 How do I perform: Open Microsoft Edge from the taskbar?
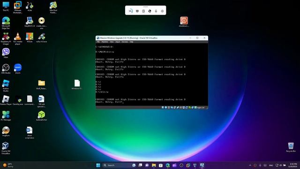[168, 165]
